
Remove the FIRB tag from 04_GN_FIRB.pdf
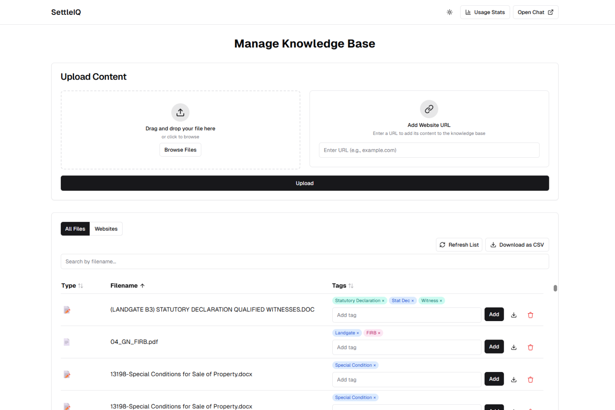tap(380, 333)
